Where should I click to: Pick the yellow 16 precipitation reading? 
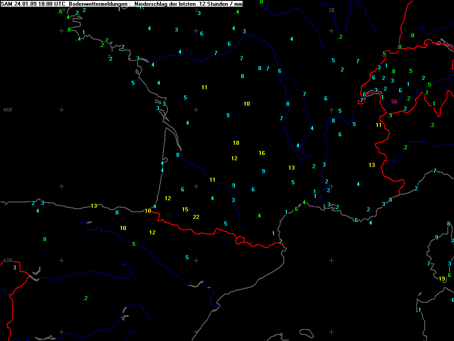(x=262, y=153)
